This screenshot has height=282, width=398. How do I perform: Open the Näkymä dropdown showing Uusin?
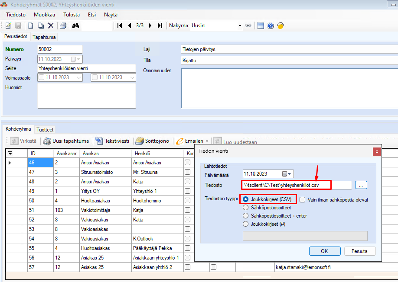[240, 26]
